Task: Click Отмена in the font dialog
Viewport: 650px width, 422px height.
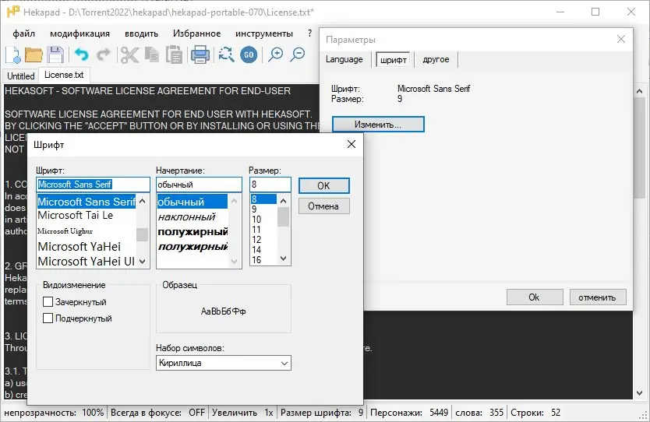Action: click(323, 206)
